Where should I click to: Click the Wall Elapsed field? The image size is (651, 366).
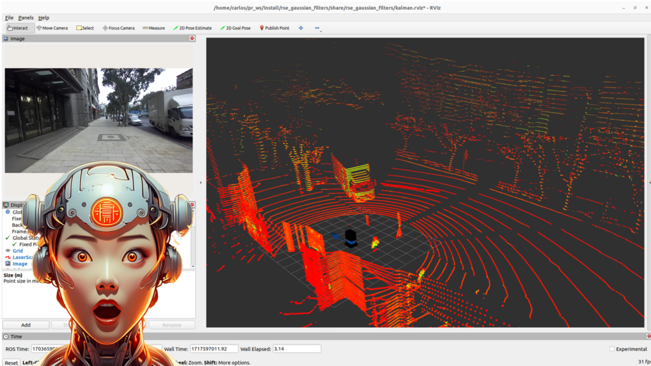tap(297, 349)
